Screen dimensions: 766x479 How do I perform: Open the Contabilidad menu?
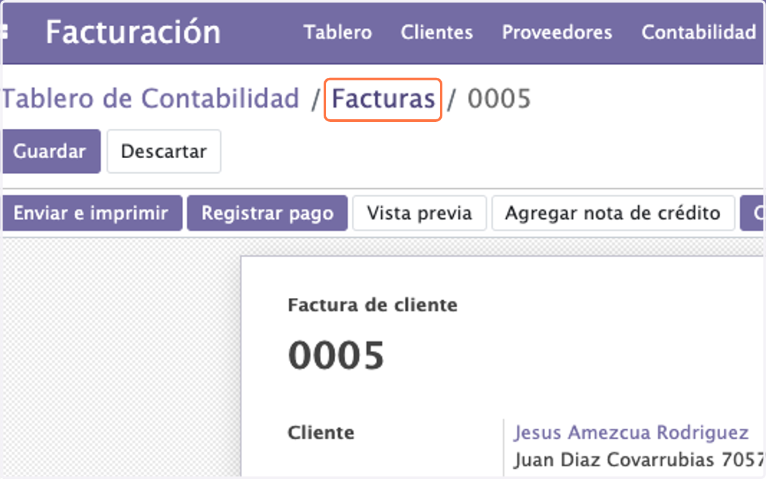(x=698, y=33)
